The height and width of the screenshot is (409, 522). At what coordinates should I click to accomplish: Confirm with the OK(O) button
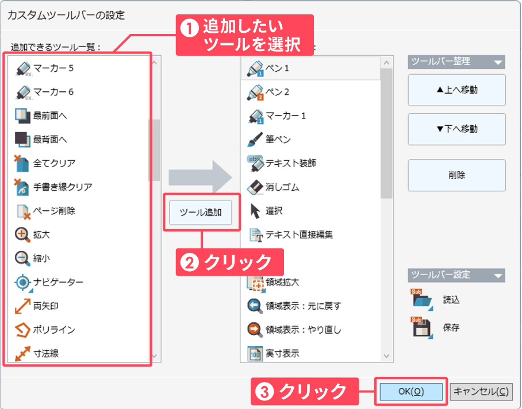point(411,392)
